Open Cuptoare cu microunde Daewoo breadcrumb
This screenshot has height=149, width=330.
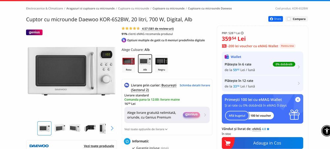pyautogui.click(x=210, y=9)
